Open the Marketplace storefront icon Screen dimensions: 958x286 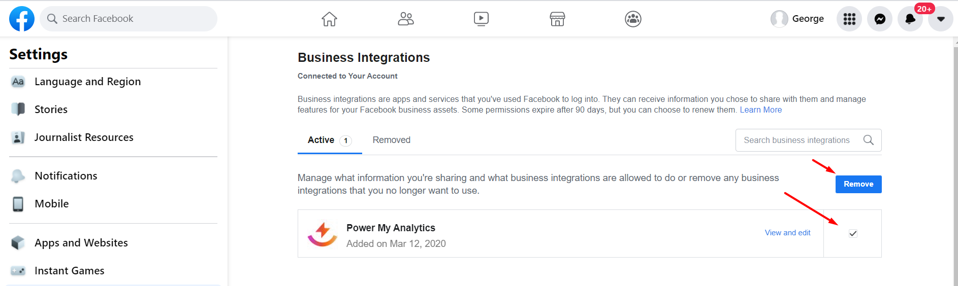pos(557,19)
